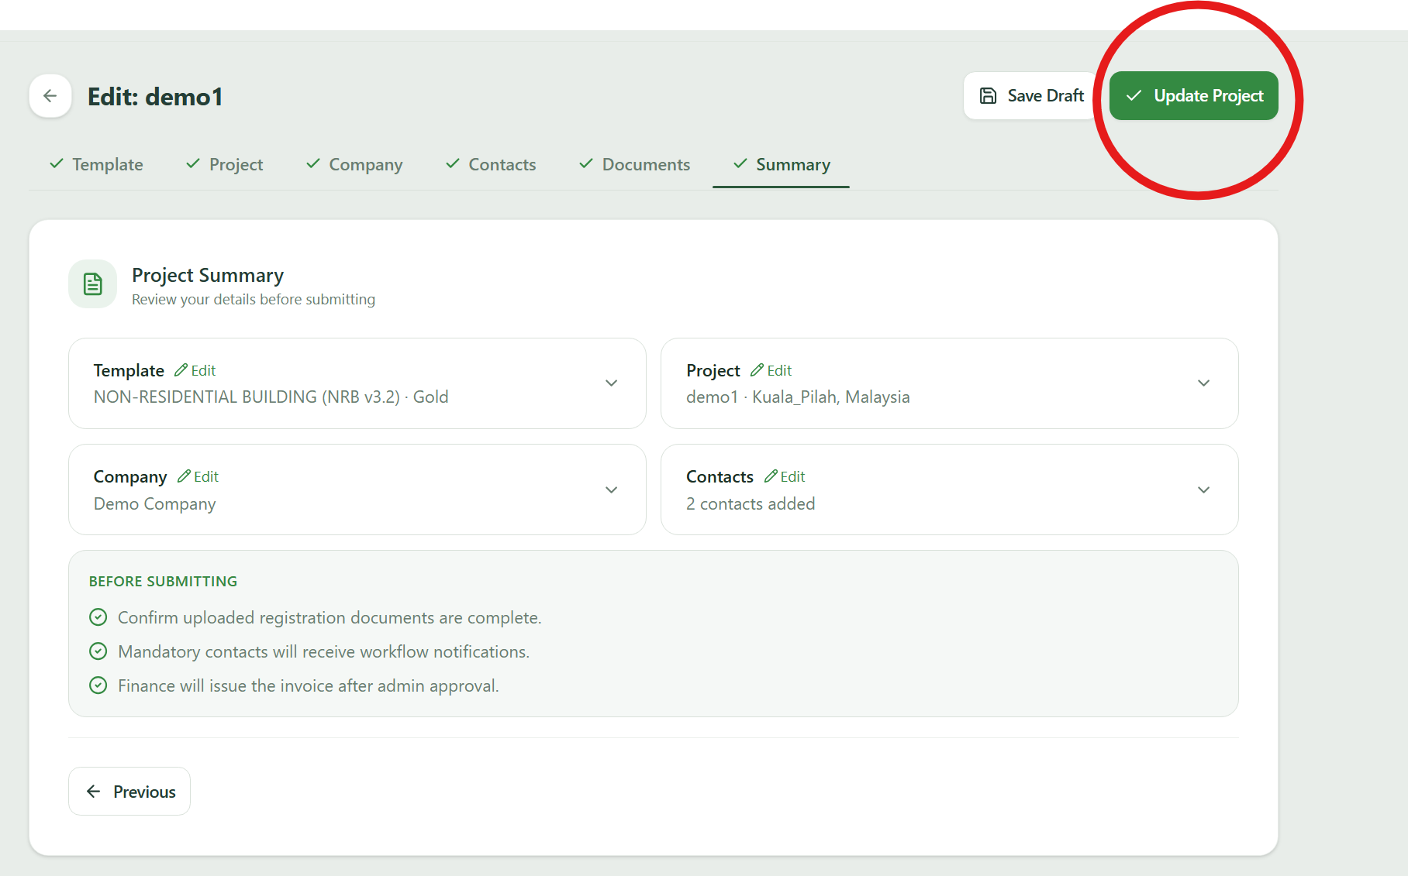Click the 'Edit: demo1' page title
The width and height of the screenshot is (1408, 876).
[155, 97]
